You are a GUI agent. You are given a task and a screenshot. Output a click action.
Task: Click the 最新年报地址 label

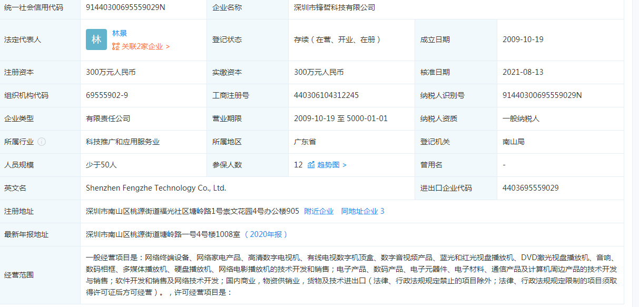pos(26,234)
